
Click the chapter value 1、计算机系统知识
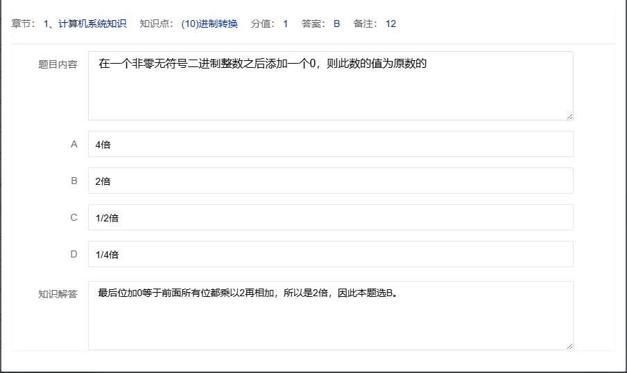click(x=85, y=24)
